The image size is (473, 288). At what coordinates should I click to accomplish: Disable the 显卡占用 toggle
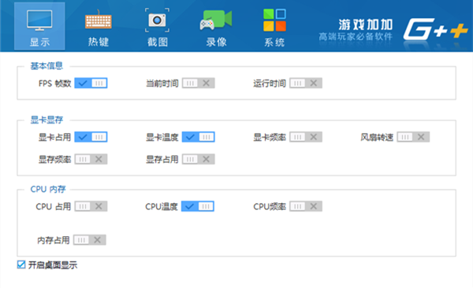(x=91, y=137)
